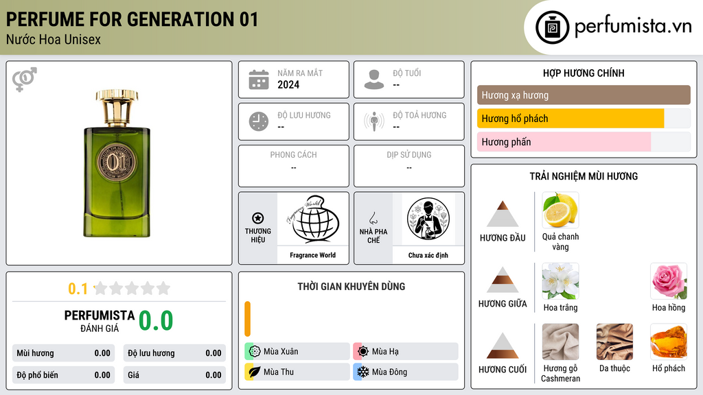Click the nose icon above Nhà pha chế
This screenshot has height=395, width=703.
point(373,218)
